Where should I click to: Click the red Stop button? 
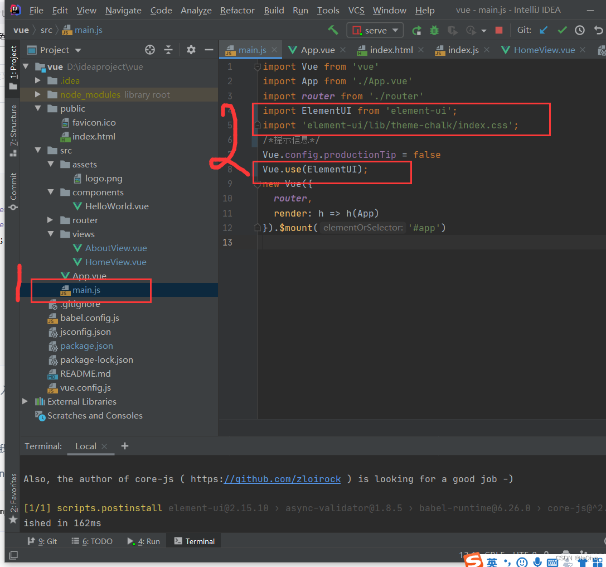499,30
